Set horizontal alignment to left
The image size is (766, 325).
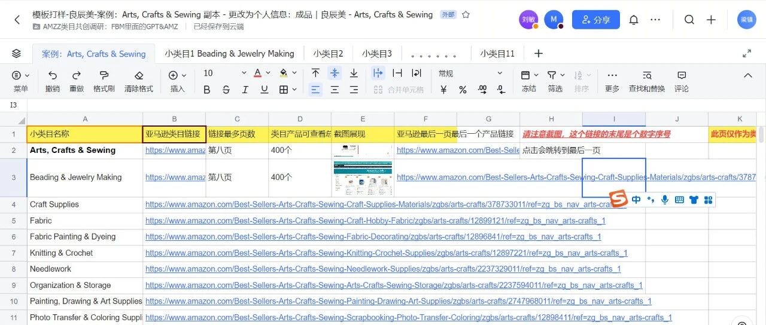(315, 90)
